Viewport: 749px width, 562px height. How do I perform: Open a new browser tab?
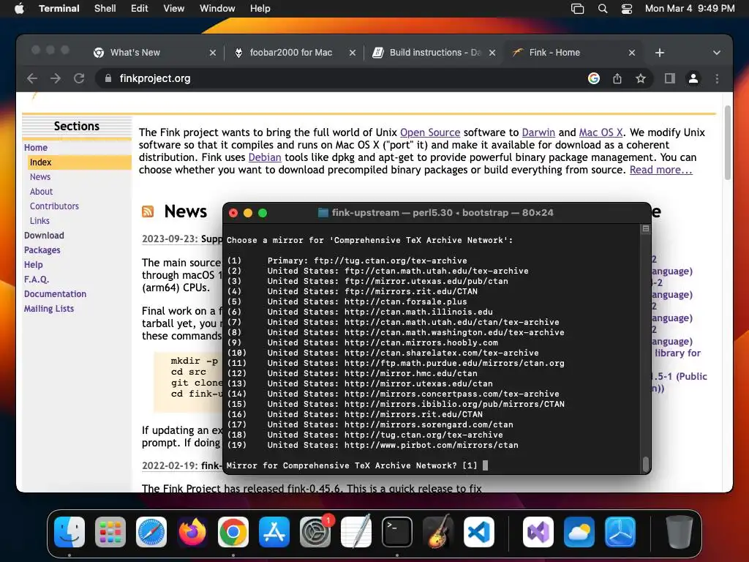point(660,53)
